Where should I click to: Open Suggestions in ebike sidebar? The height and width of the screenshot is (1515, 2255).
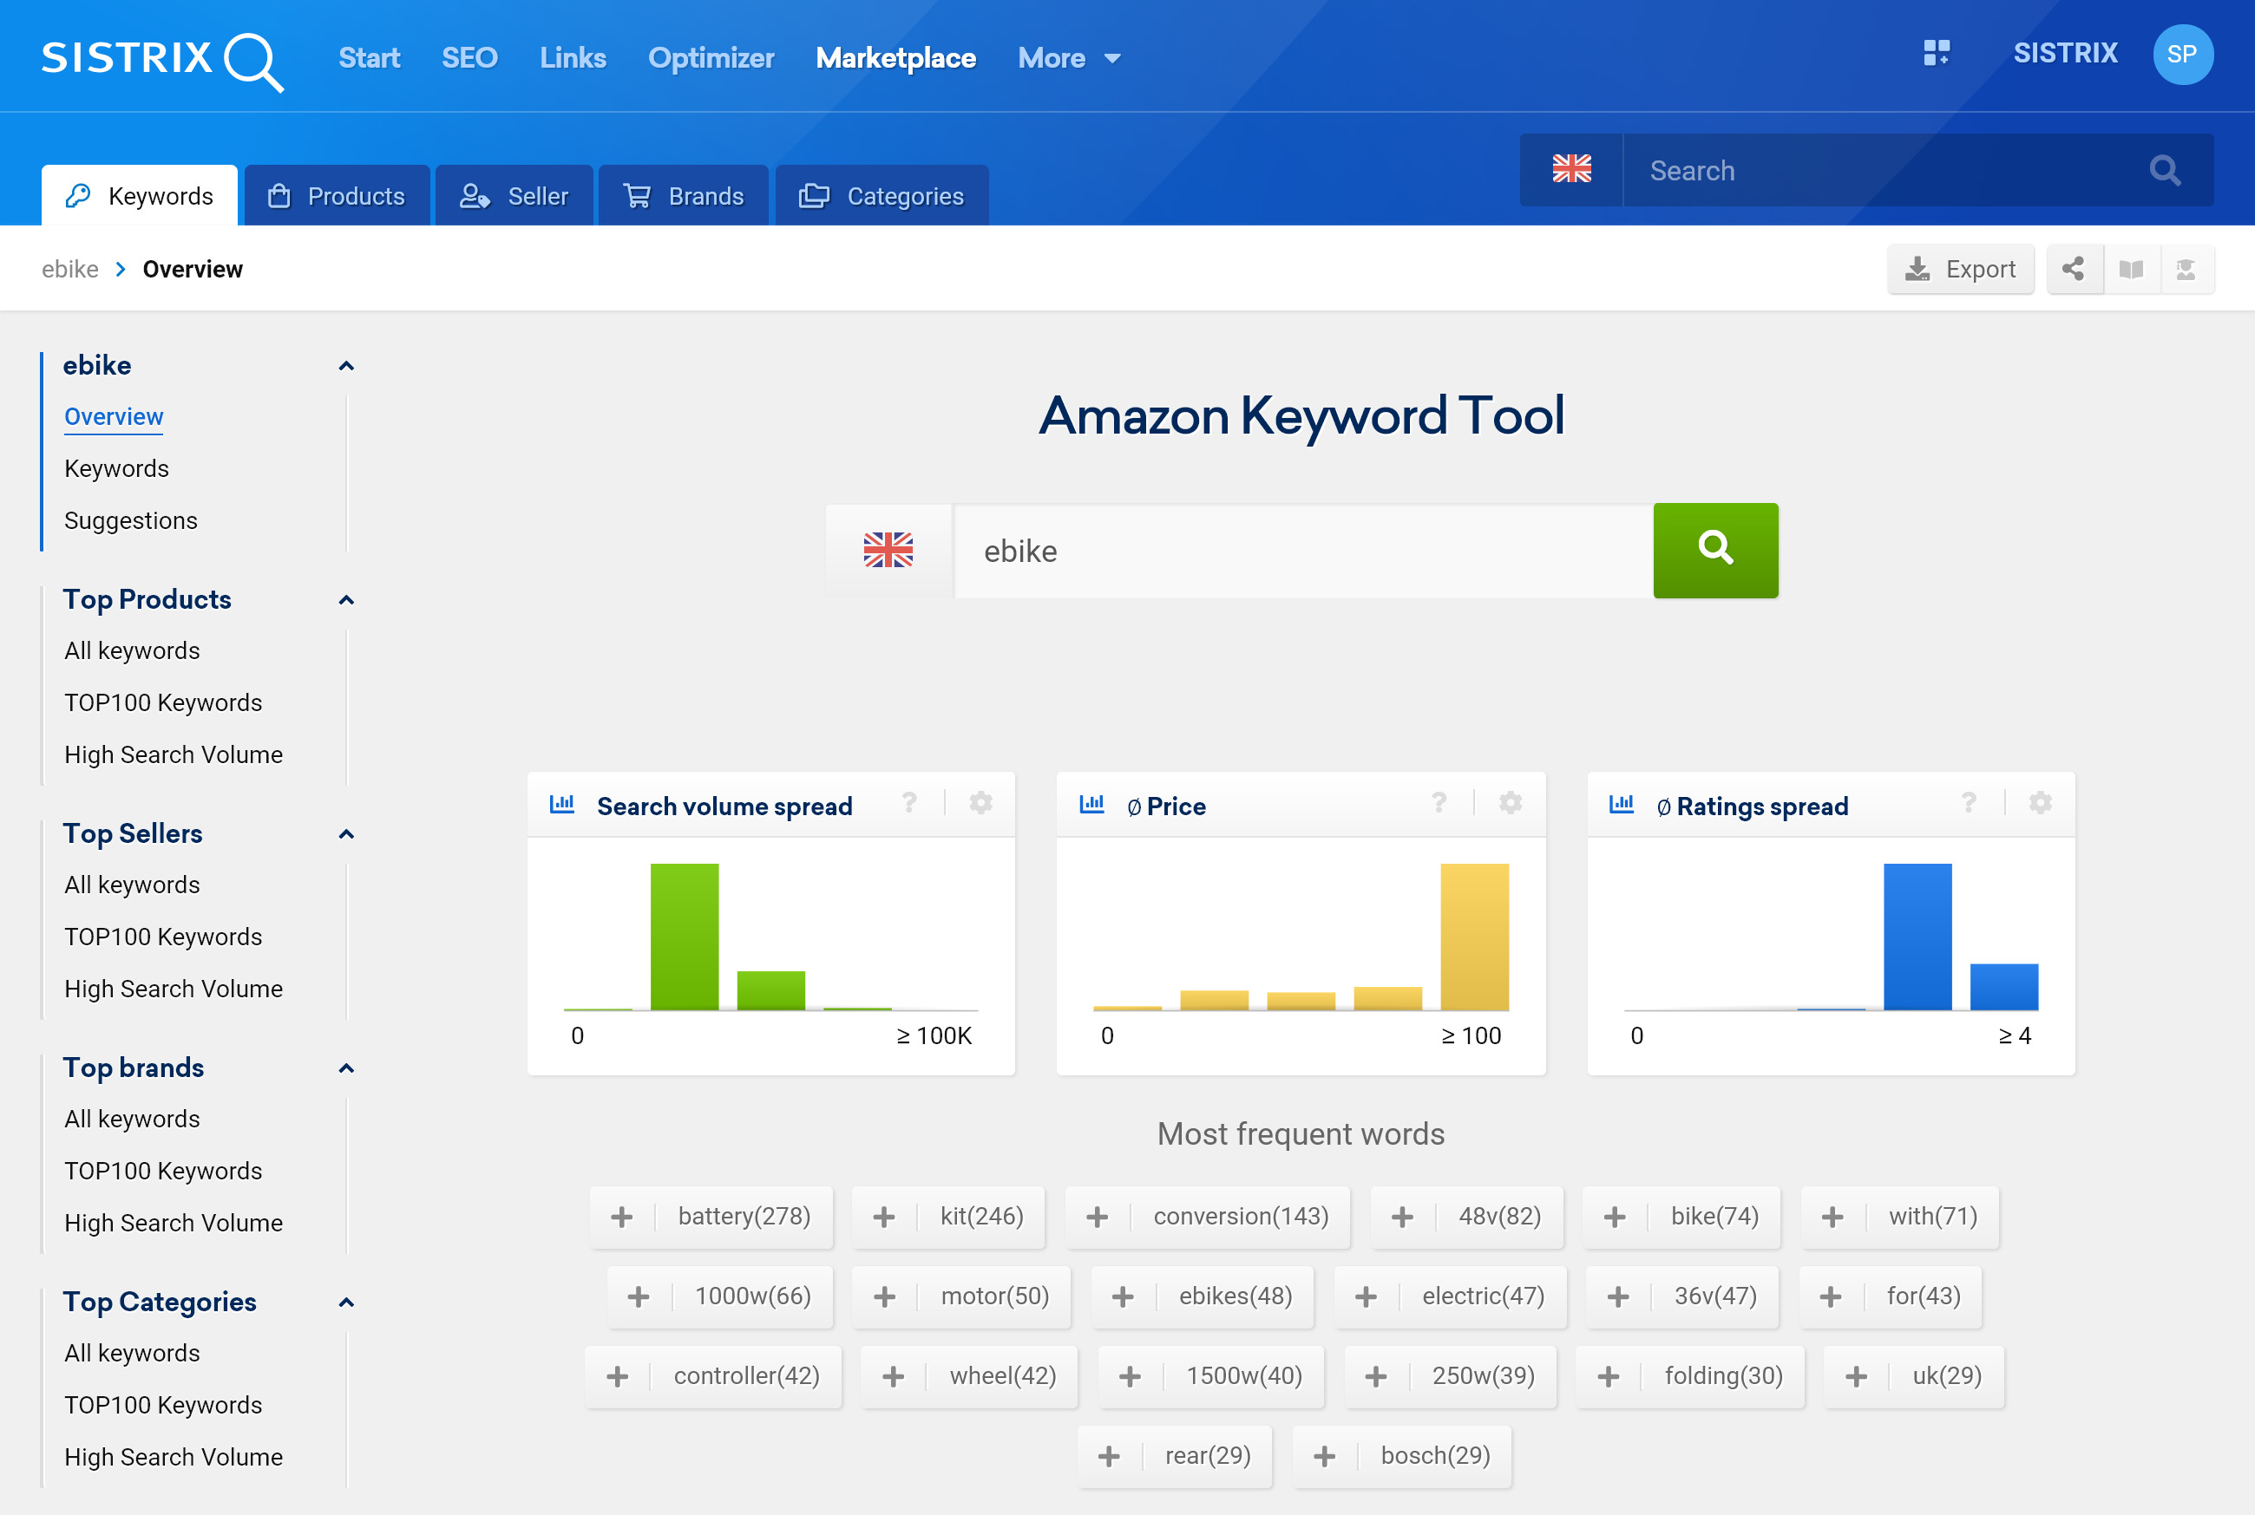130,519
